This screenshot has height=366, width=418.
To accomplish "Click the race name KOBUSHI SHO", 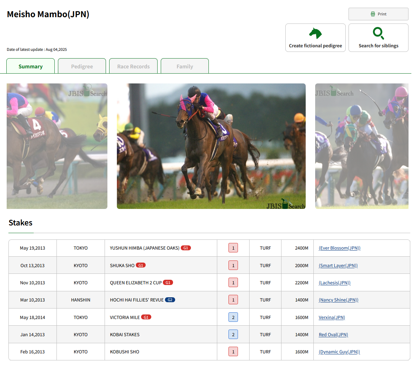I will tap(125, 352).
